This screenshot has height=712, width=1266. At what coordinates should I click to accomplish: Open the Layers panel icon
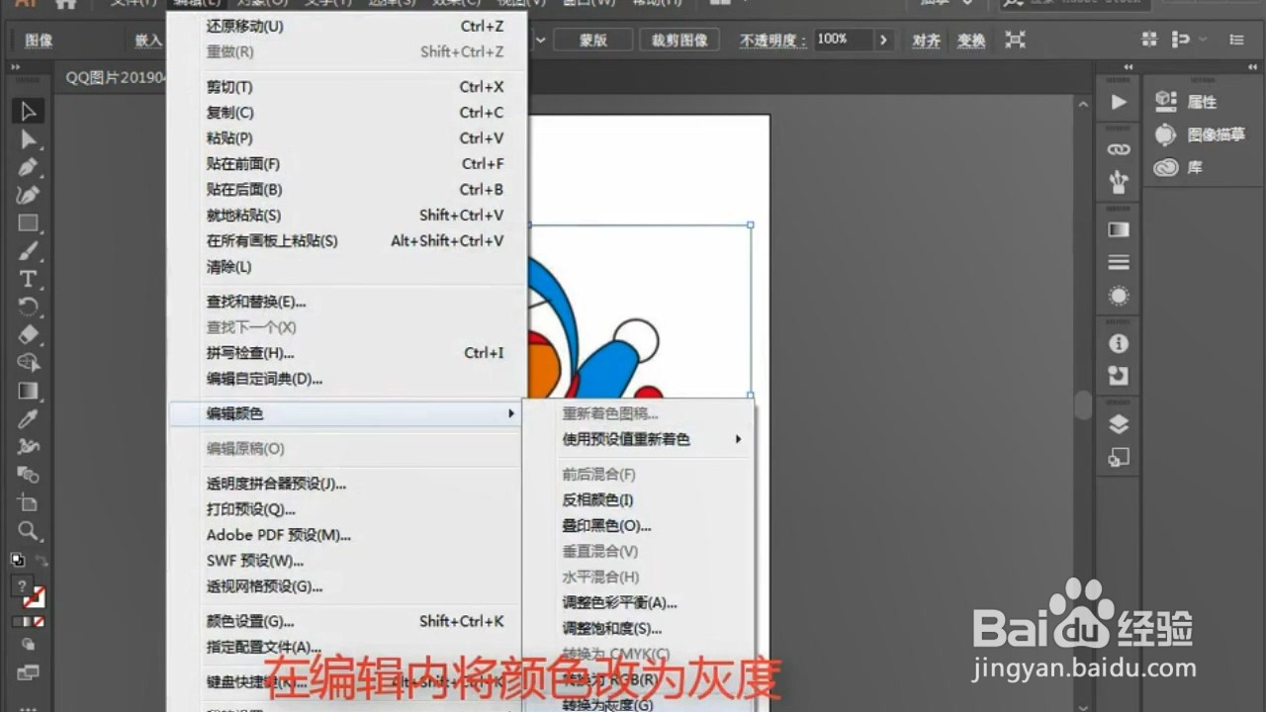click(1119, 424)
